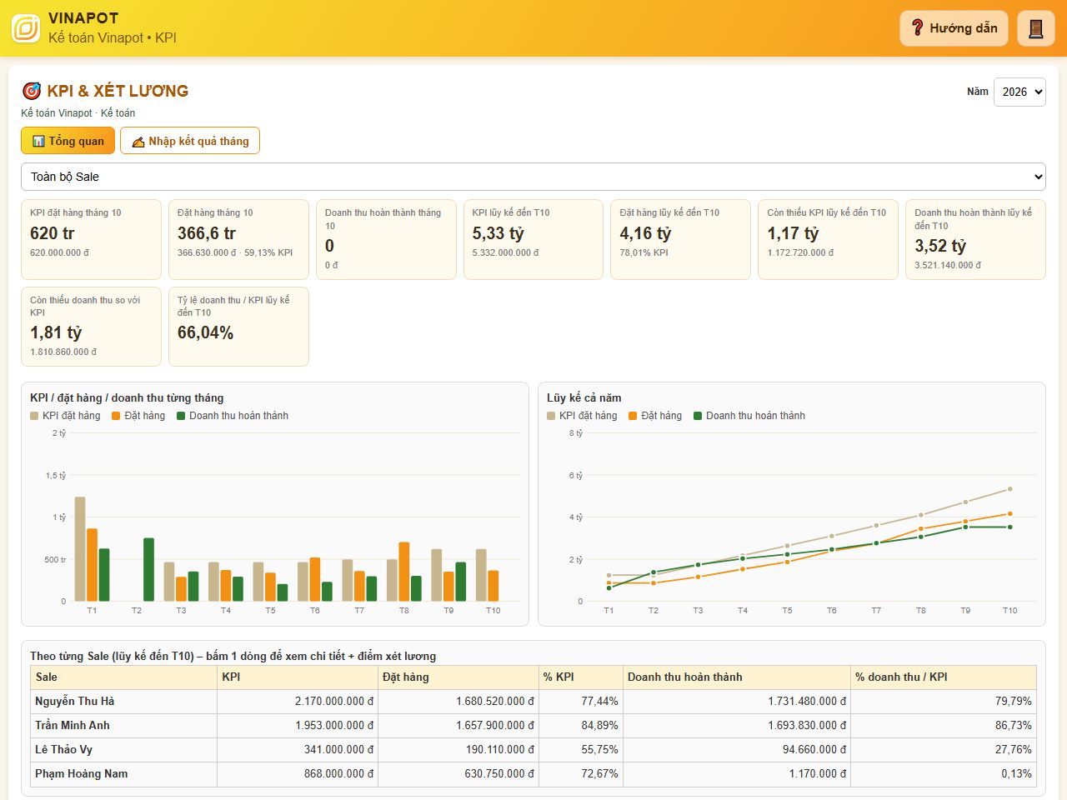Toggle Đặt hàng legend in monthly chart
This screenshot has width=1067, height=800.
tap(138, 416)
